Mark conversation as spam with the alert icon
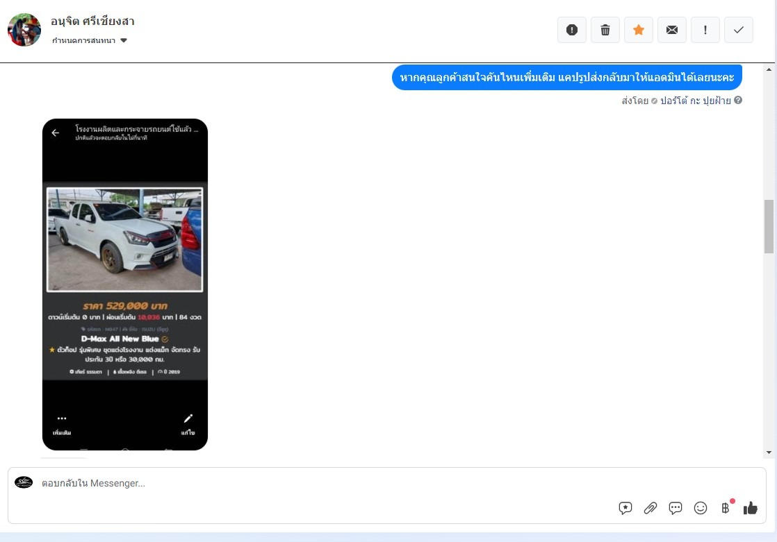The width and height of the screenshot is (777, 542). (572, 30)
